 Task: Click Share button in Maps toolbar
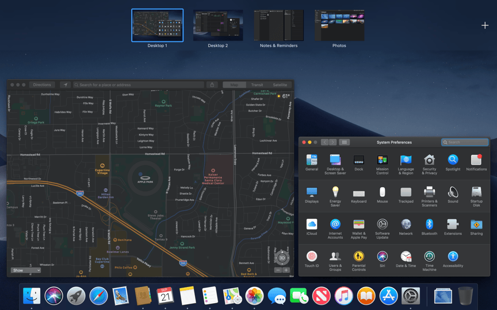click(212, 85)
